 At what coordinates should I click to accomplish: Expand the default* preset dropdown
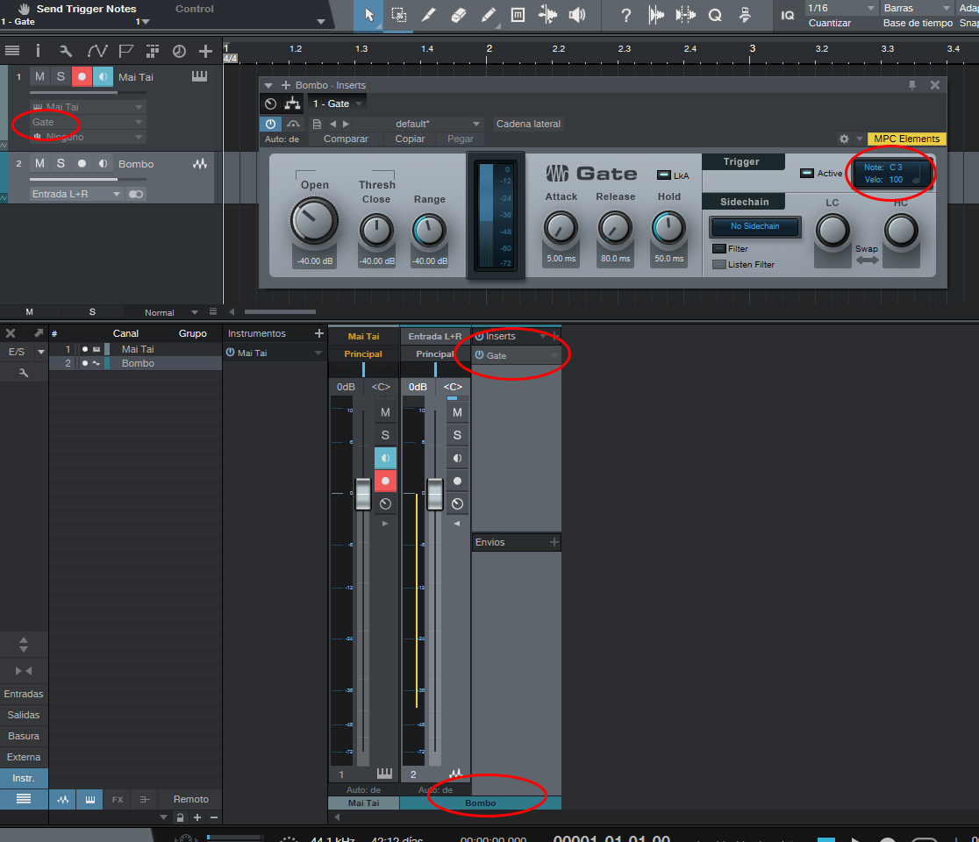pyautogui.click(x=476, y=124)
